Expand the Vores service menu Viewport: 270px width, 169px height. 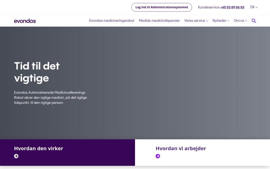pyautogui.click(x=196, y=21)
